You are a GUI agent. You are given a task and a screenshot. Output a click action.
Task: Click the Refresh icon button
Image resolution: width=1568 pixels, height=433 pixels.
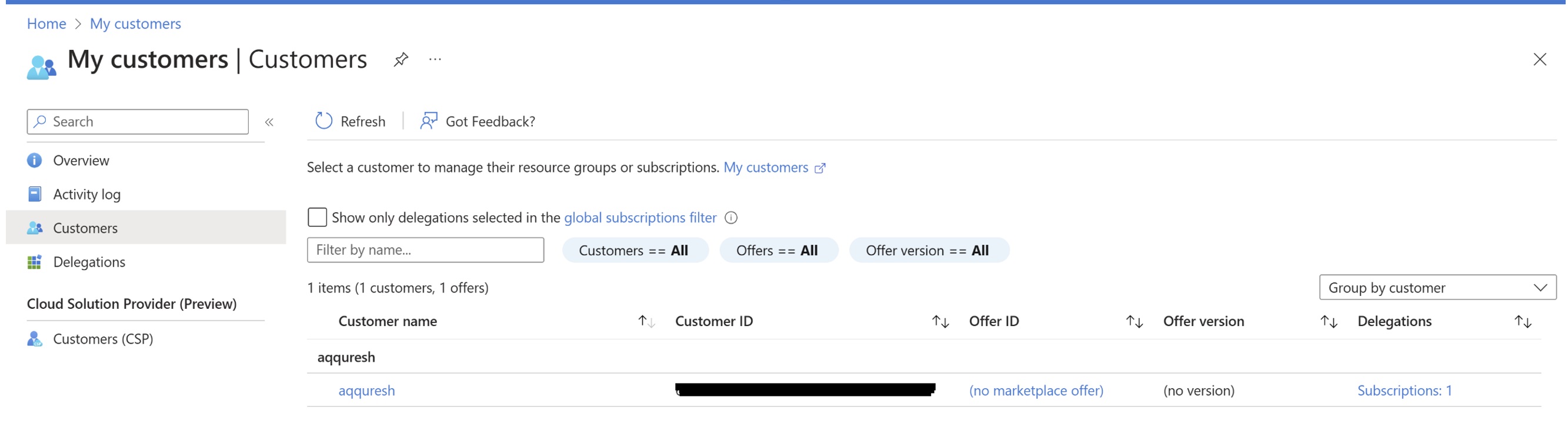pyautogui.click(x=324, y=121)
